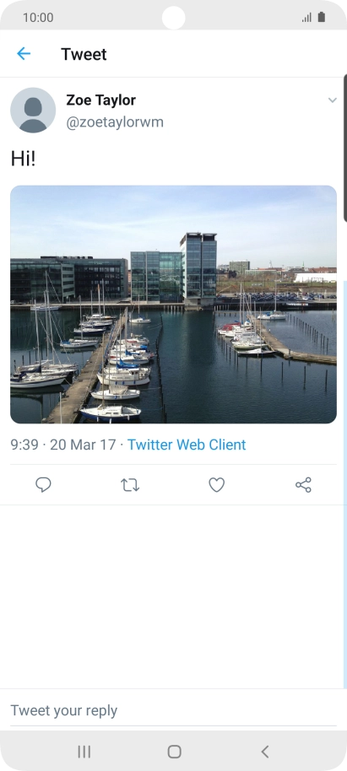Viewport: 347px width, 771px height.
Task: Focus the Tweet your reply field
Action: 173,710
